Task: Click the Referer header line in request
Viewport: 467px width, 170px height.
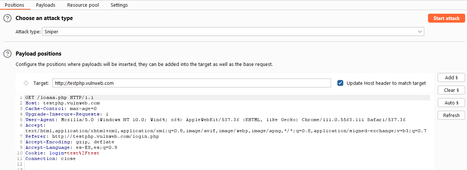Action: pos(92,136)
